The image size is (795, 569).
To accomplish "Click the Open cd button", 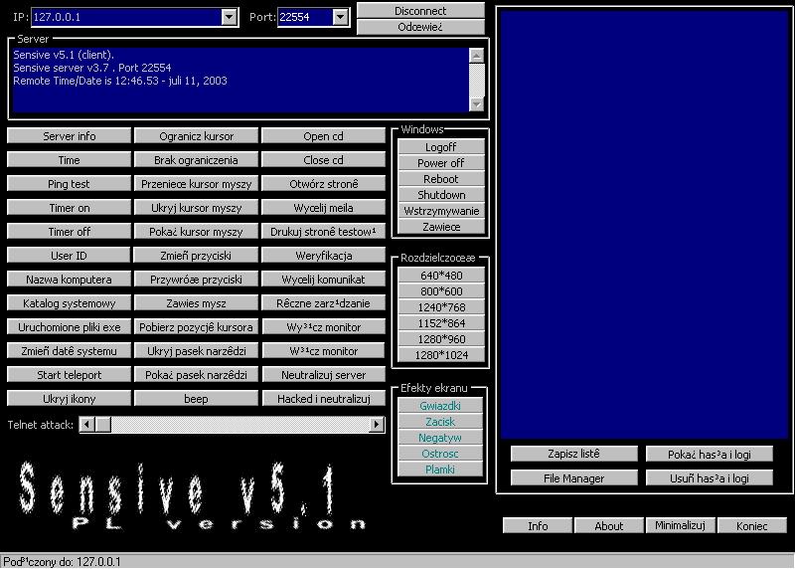I will pyautogui.click(x=323, y=136).
